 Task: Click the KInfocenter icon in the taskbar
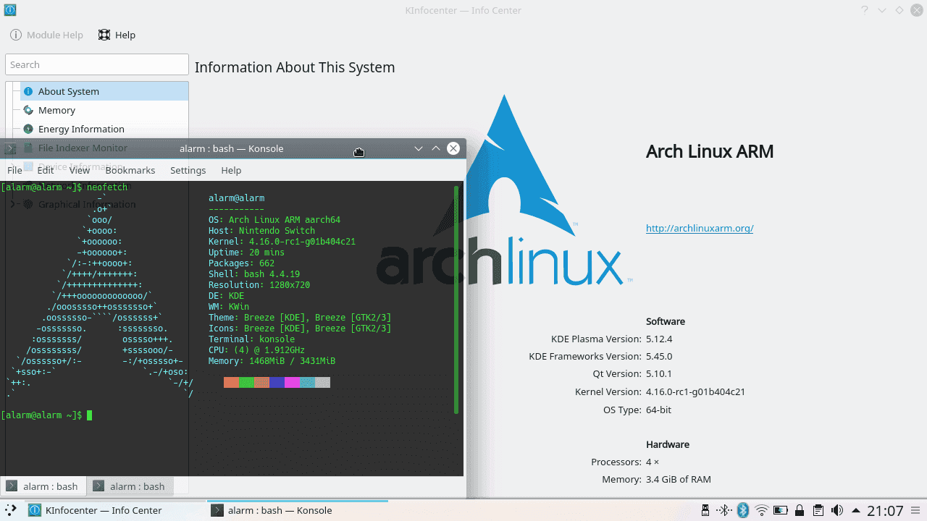(x=34, y=510)
